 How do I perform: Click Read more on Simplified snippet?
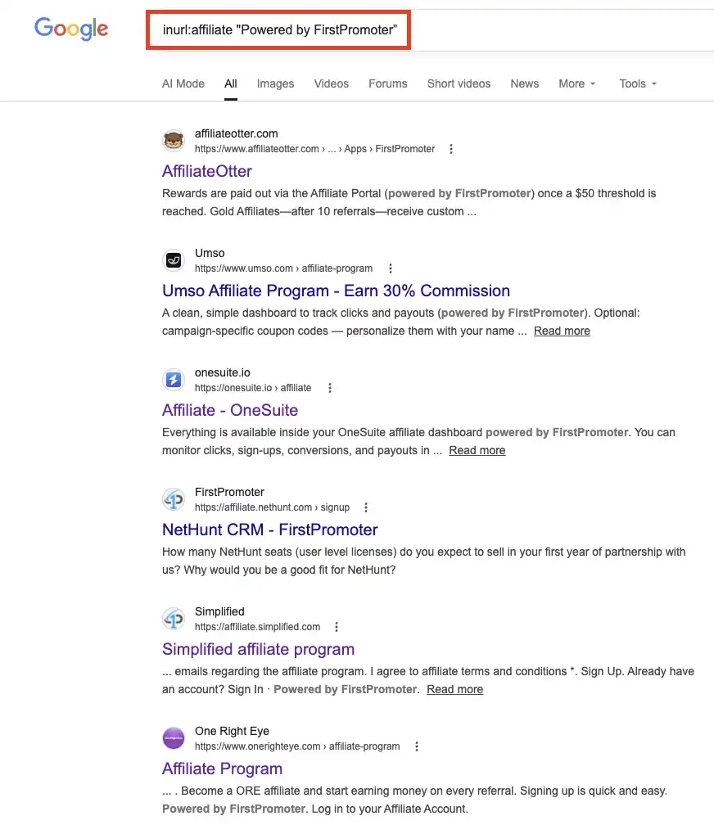point(454,689)
